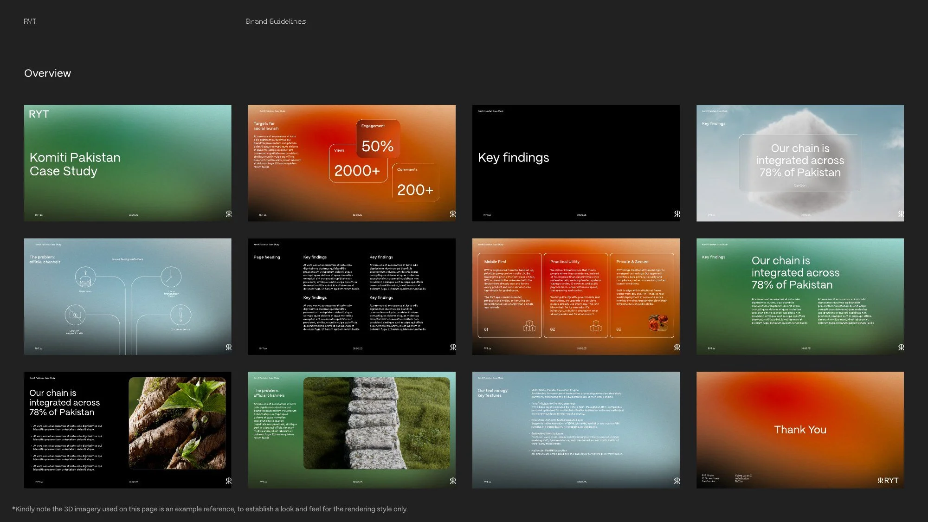The height and width of the screenshot is (522, 928).
Task: Click the 'Key findings' title on the black slide
Action: 513,158
